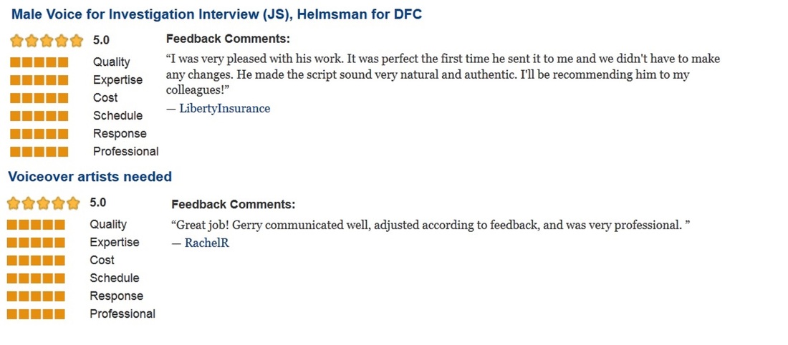The image size is (788, 345).
Task: Click the Schedule rating bar in first review
Action: 39,116
